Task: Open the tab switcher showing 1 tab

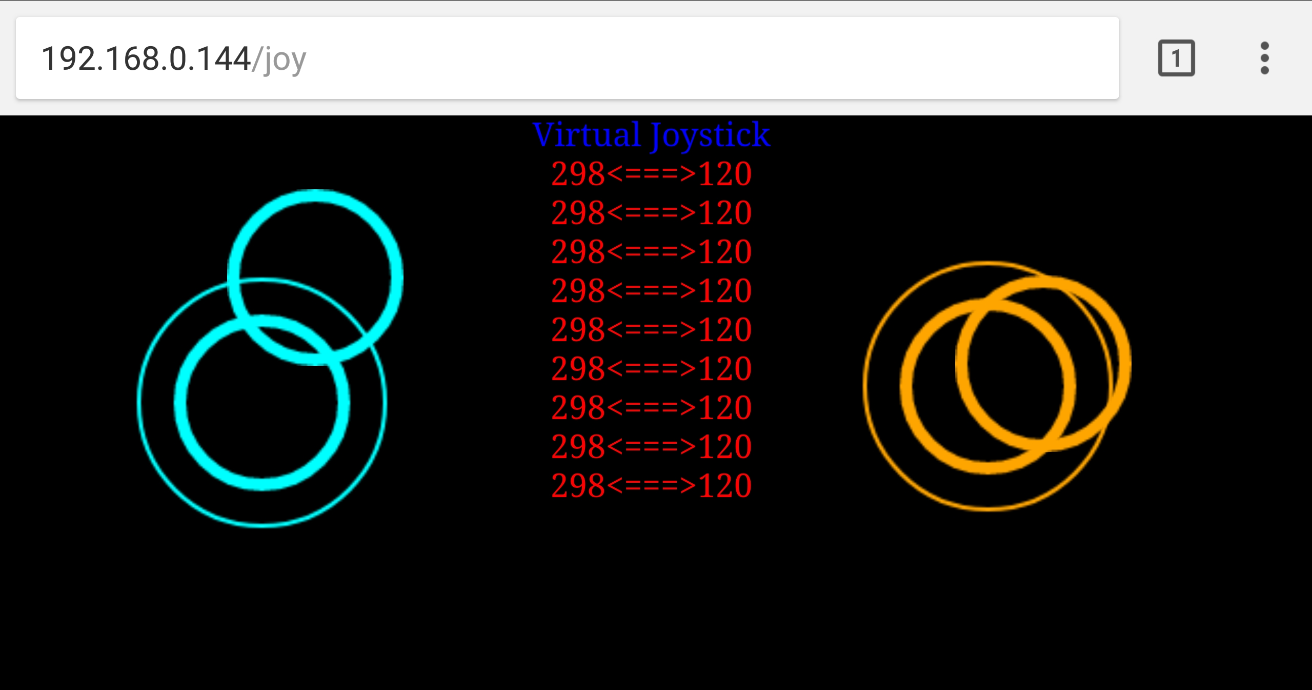Action: (1176, 58)
